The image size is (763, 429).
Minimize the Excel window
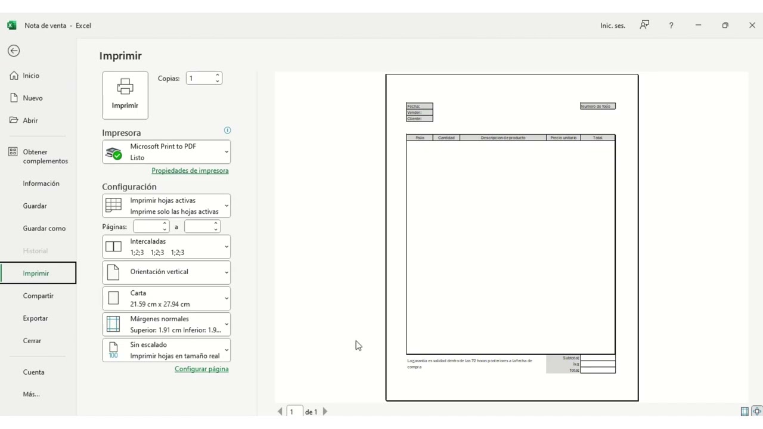698,25
